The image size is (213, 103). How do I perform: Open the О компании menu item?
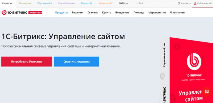[x=178, y=13]
